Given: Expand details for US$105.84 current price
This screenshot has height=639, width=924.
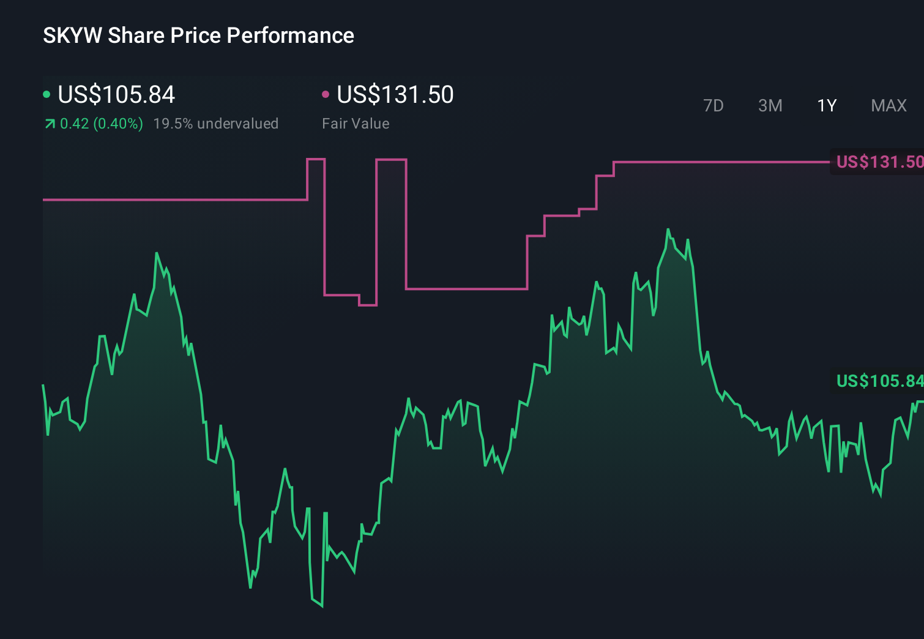Looking at the screenshot, I should (116, 95).
